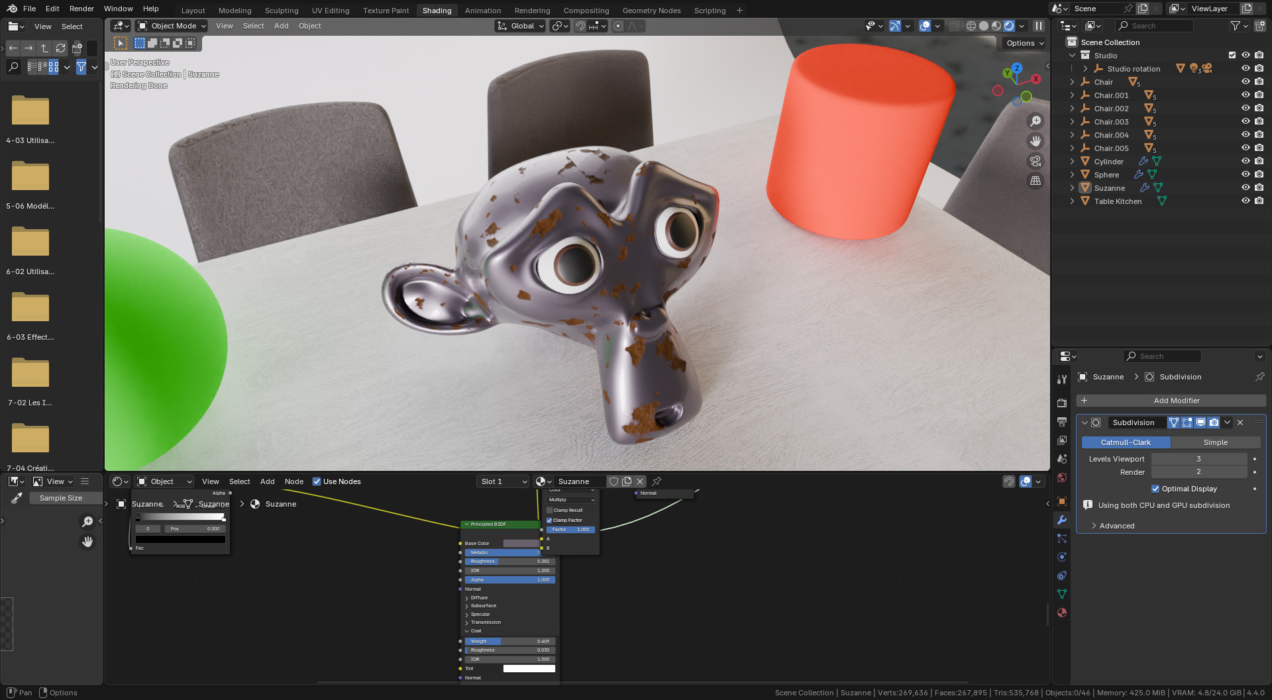Switch perspective/orthographic grid icon in viewport
The width and height of the screenshot is (1272, 700).
pyautogui.click(x=1035, y=181)
